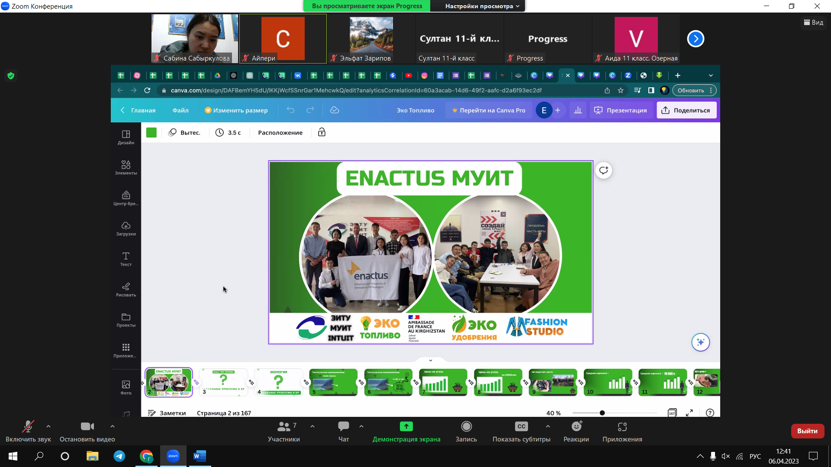Screen dimensions: 831x467
Task: Enter fullscreen mode in Canva
Action: pyautogui.click(x=689, y=413)
